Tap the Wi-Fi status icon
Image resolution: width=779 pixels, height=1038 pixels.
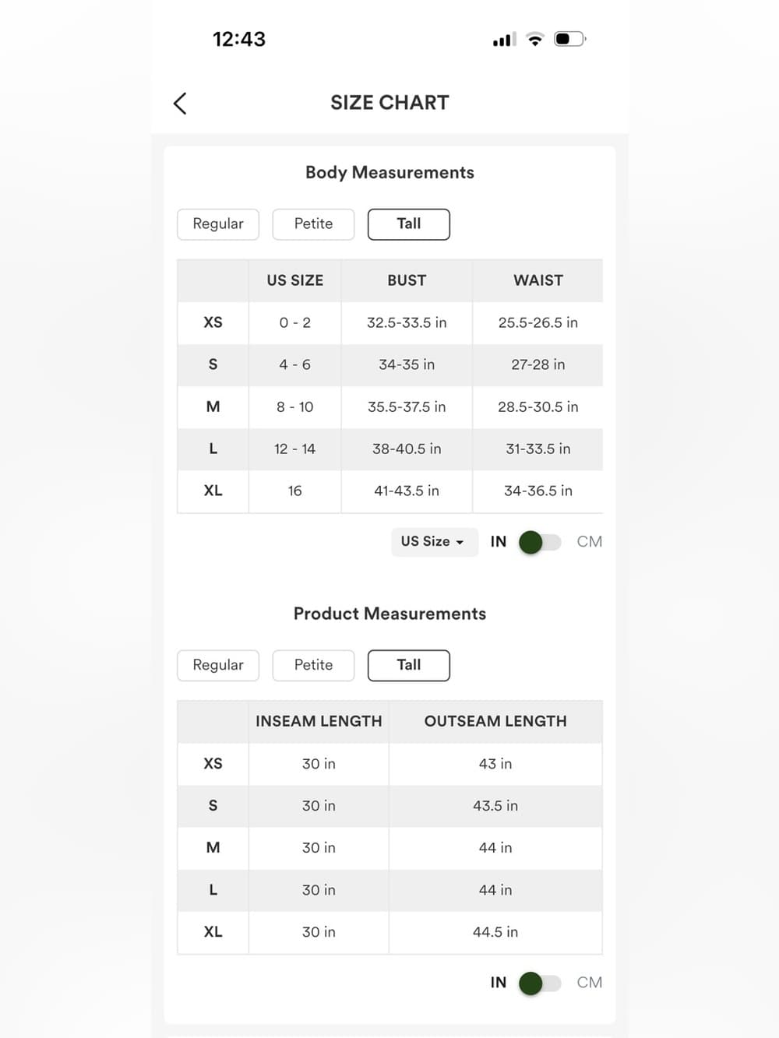click(534, 39)
